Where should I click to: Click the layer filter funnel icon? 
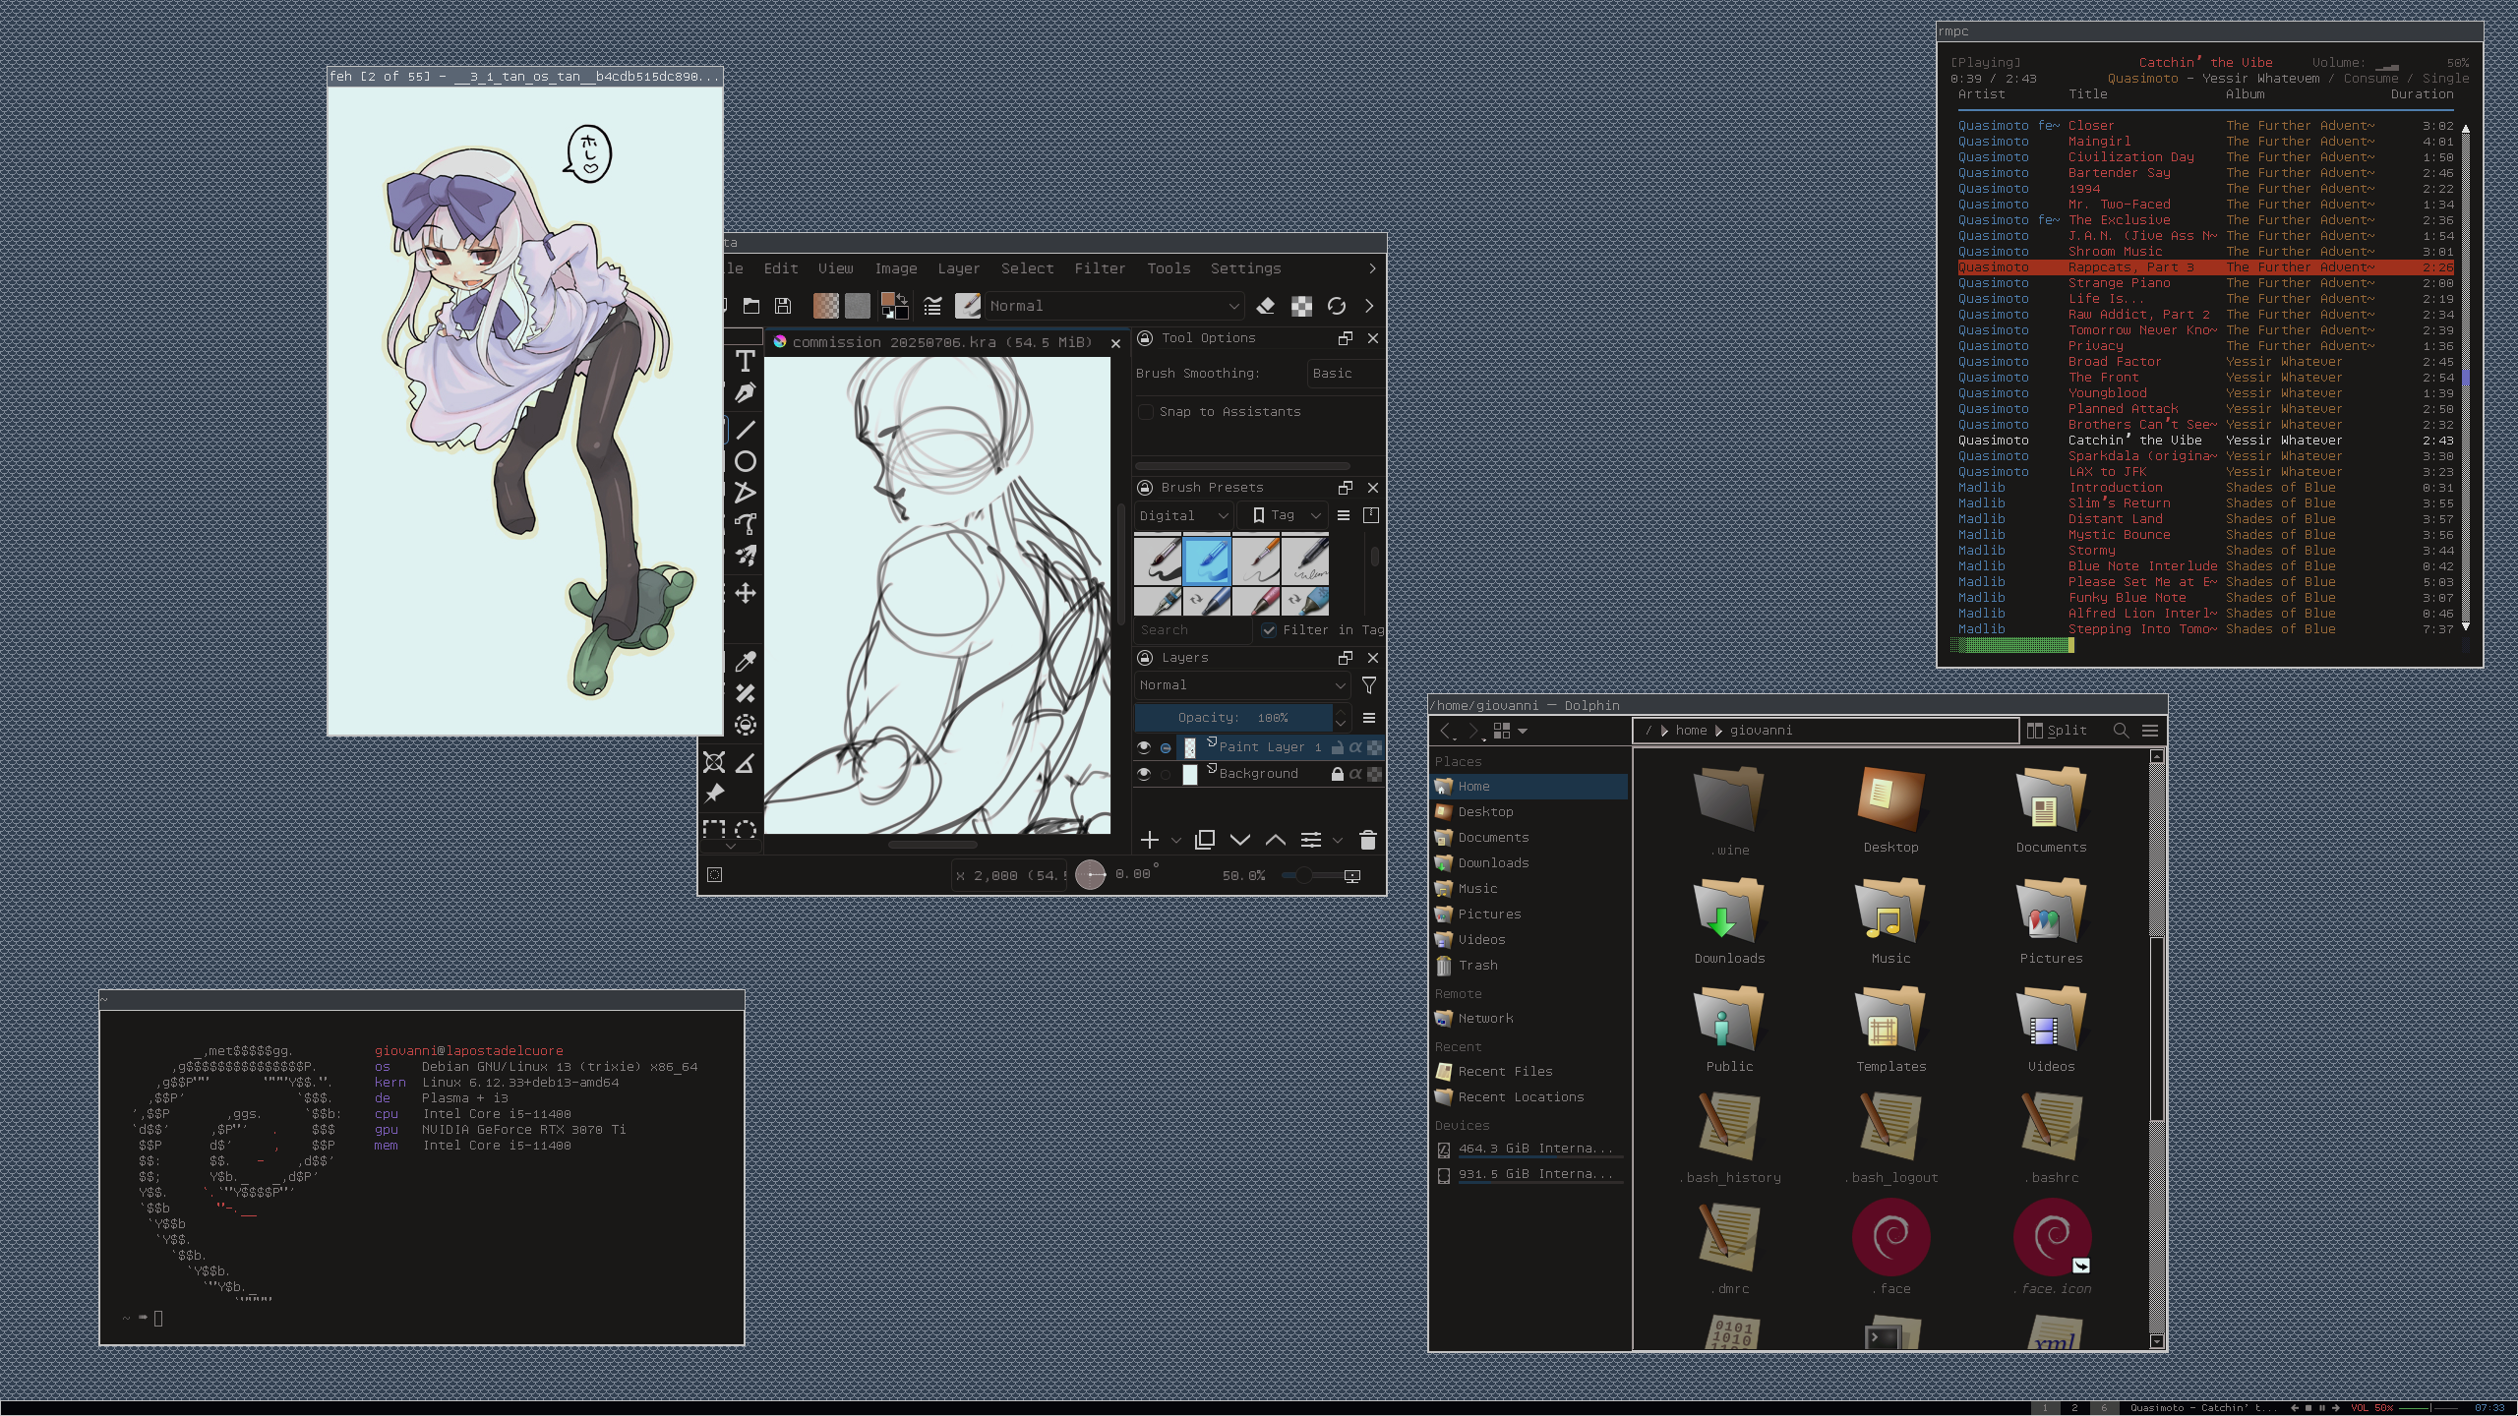point(1368,685)
